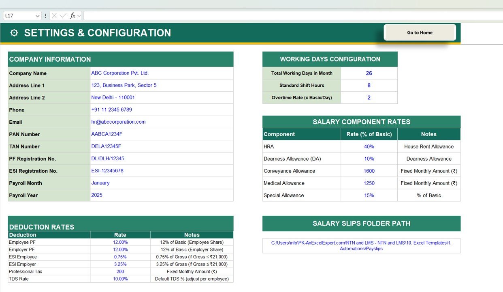This screenshot has height=292, width=503.
Task: Click the Cancel (X) icon beside formula bar
Action: pos(54,15)
